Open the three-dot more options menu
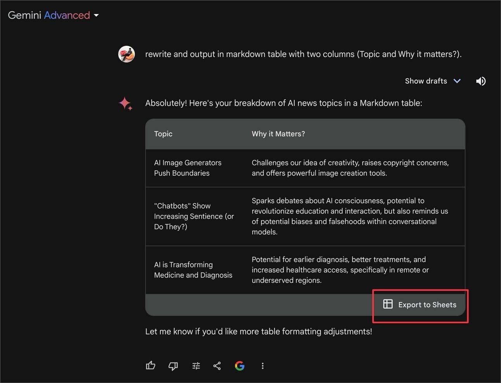Viewport: 501px width, 383px height. tap(263, 366)
